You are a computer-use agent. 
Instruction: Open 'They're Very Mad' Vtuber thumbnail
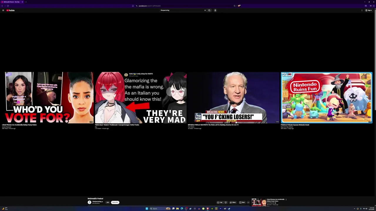coord(140,98)
